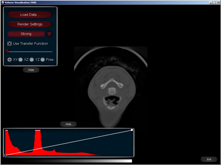Toggle the Use Transfer Function checkbox
Screen dimensions: 221x165
(x=10, y=43)
